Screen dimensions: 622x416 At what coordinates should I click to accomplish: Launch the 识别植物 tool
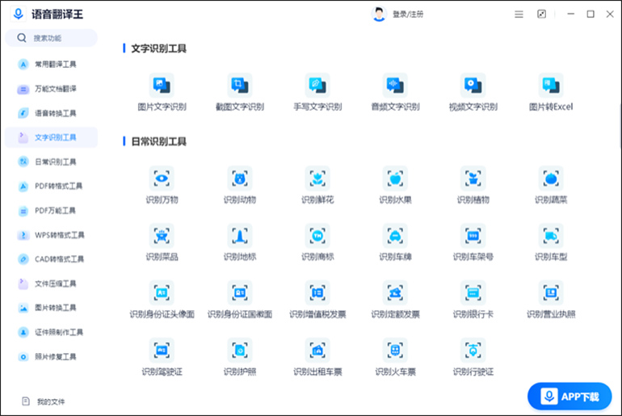click(473, 185)
